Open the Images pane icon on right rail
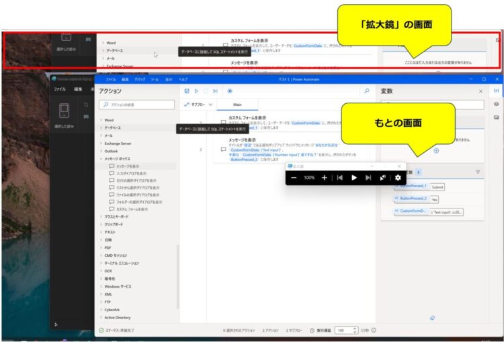 click(497, 117)
